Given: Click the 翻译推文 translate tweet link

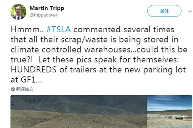Looking at the screenshot, I should 25,89.
